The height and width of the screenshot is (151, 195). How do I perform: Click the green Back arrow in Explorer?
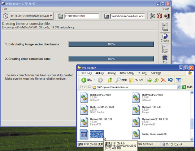click(x=84, y=80)
